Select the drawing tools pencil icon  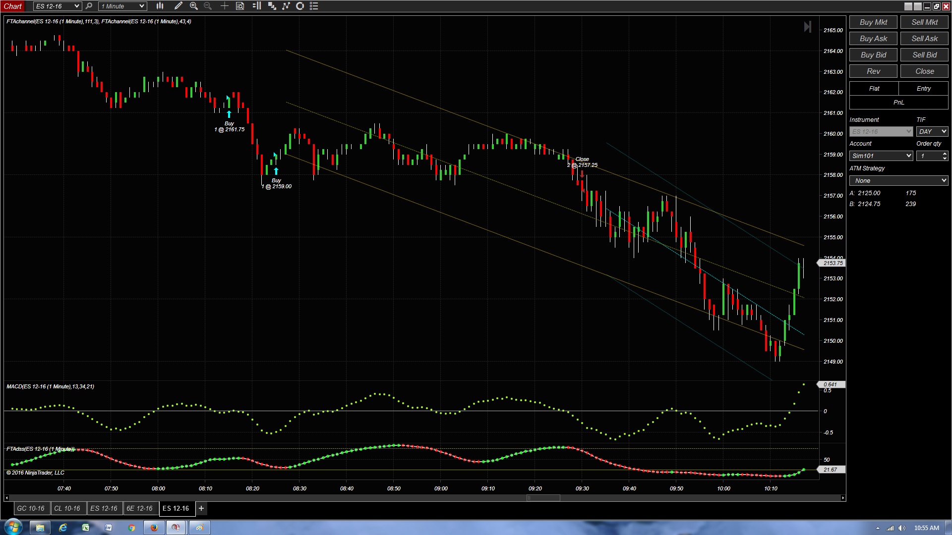tap(178, 6)
